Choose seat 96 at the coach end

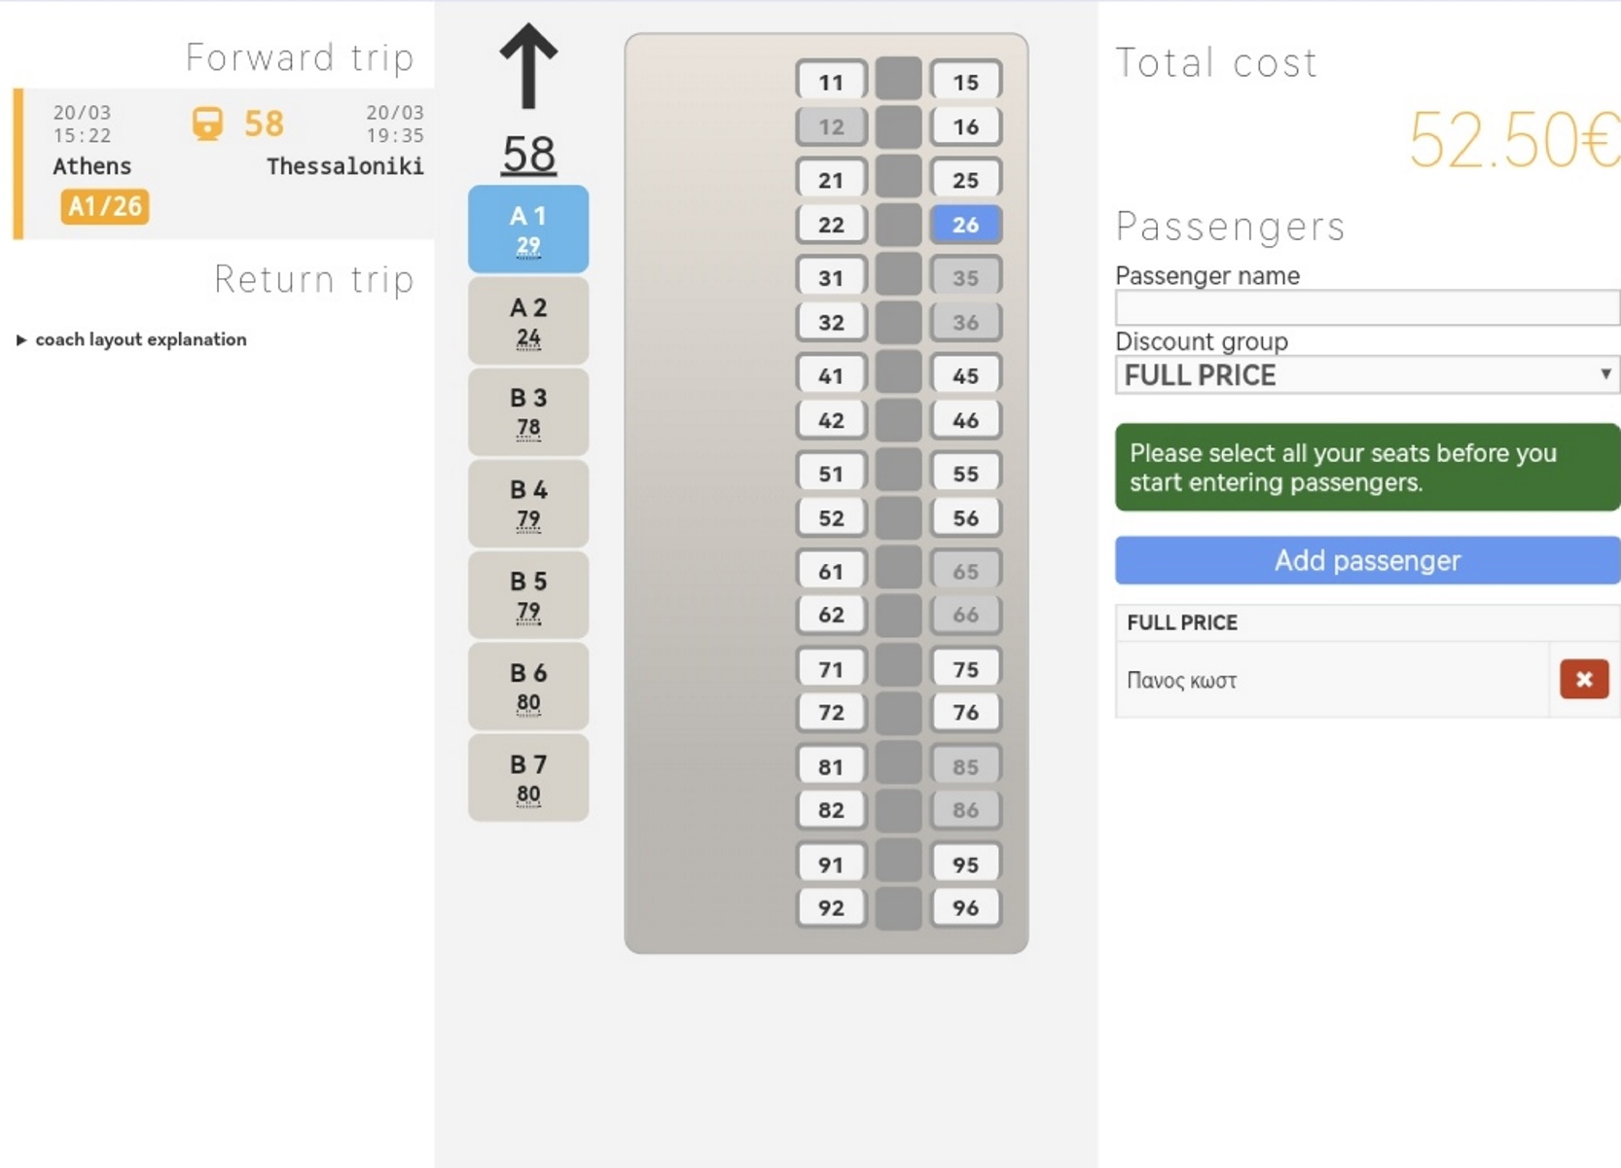965,907
